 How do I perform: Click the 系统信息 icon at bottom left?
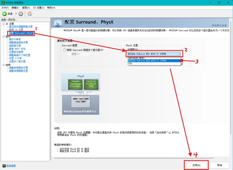pos(4,166)
